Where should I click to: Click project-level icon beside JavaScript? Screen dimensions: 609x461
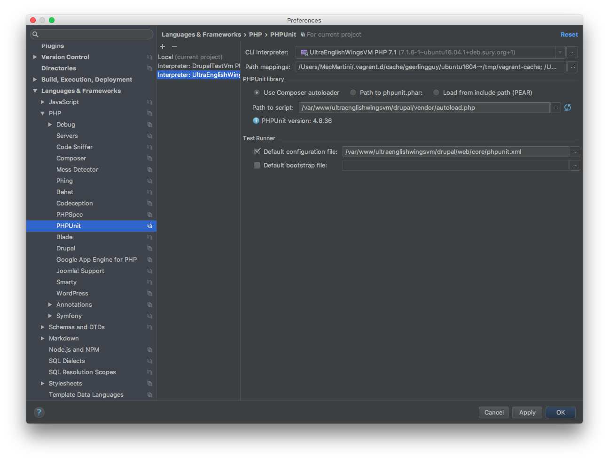pos(149,102)
